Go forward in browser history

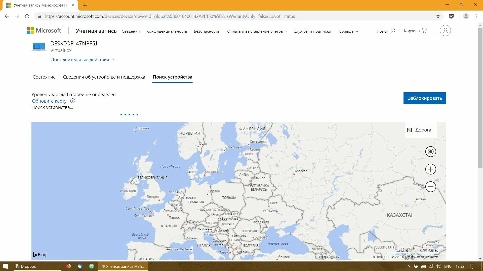17,16
